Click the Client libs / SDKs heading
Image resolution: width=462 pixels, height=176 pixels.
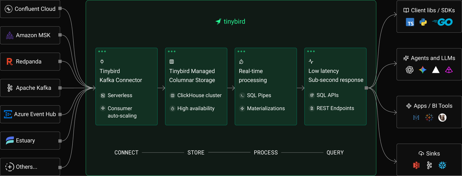coord(433,10)
